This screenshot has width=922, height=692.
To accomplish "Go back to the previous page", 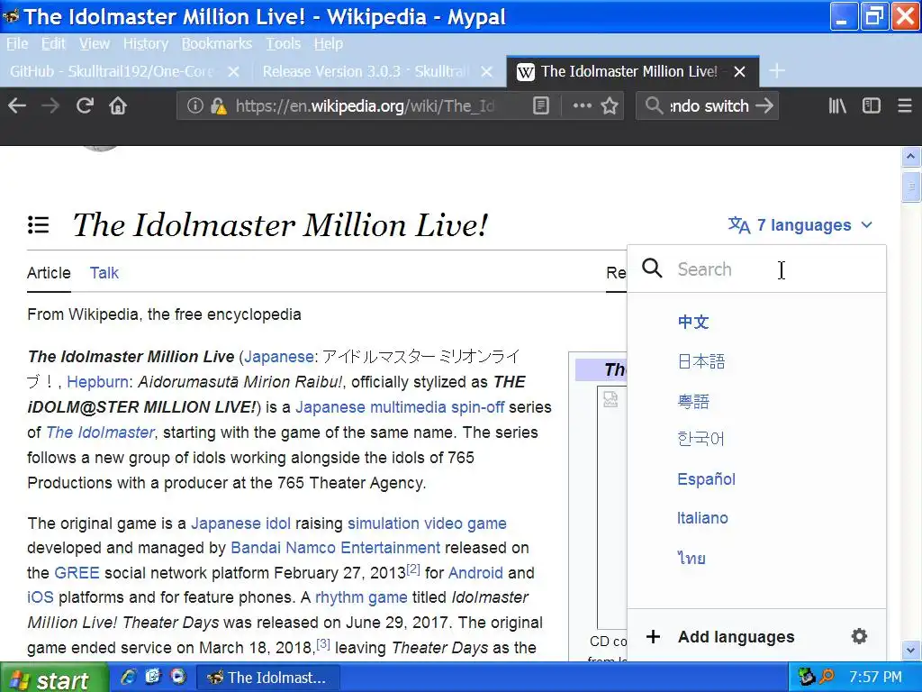I will [17, 106].
